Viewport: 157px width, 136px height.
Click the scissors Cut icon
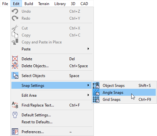[15, 28]
